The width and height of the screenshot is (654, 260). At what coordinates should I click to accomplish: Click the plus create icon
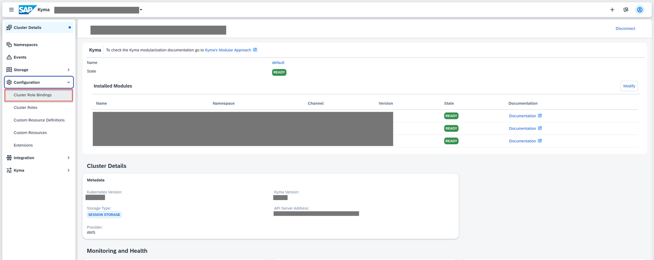point(612,10)
